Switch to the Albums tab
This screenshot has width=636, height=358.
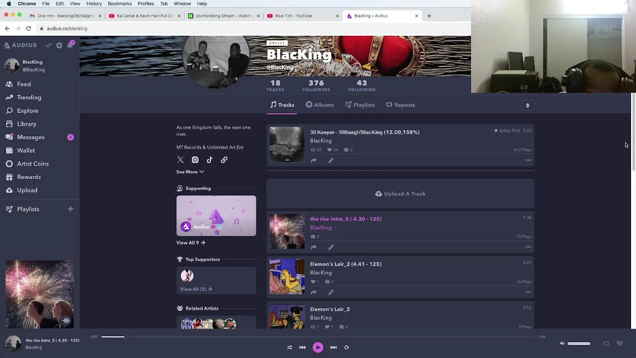pos(319,105)
